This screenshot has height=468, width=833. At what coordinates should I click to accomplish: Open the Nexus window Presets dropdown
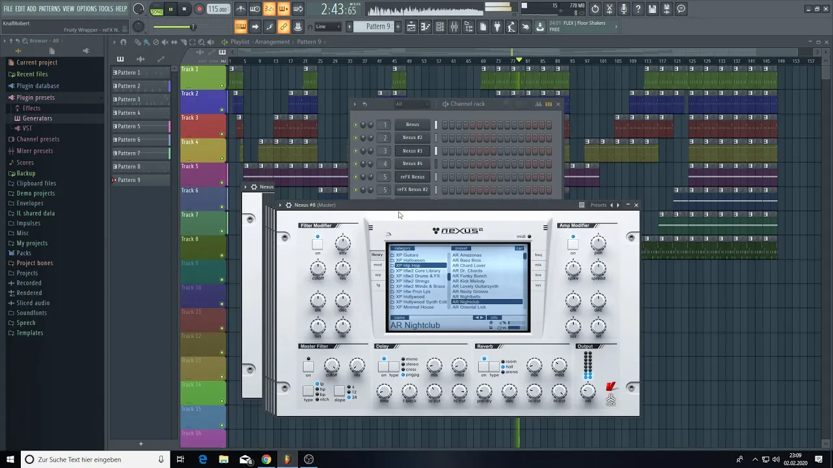[598, 205]
